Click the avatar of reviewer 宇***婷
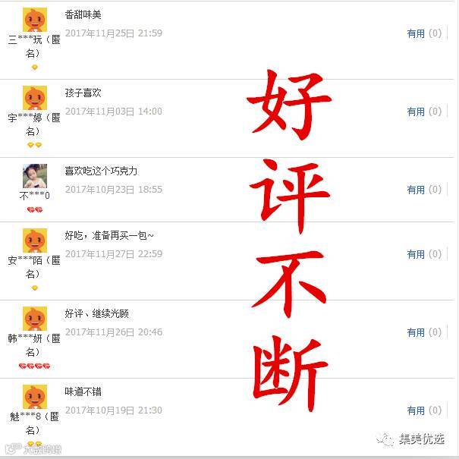Screen dimensions: 459x459 [35, 98]
